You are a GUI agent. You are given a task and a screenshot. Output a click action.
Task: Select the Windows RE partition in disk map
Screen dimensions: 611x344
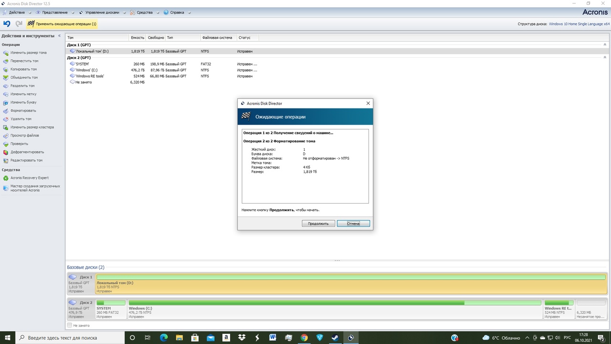[558, 310]
